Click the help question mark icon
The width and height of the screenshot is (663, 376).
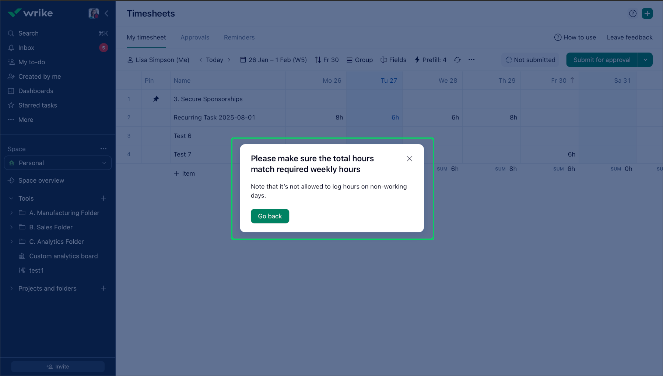(x=633, y=13)
